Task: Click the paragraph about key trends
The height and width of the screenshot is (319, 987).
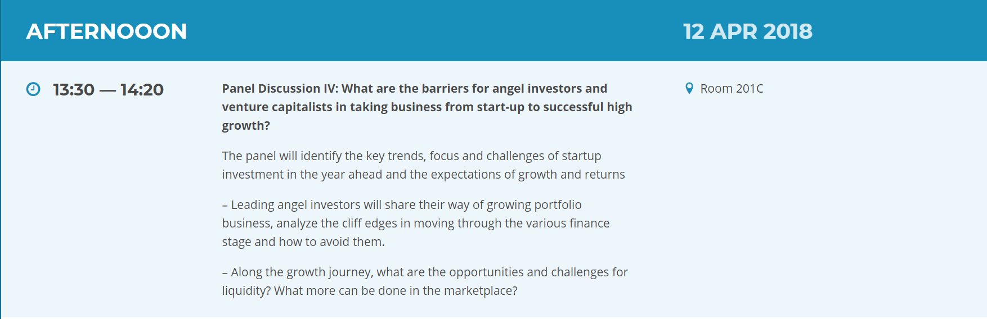Action: [423, 165]
